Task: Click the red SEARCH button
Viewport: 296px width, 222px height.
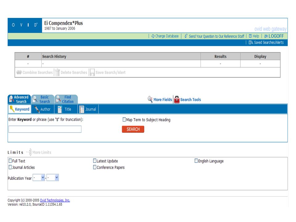Action: [133, 129]
